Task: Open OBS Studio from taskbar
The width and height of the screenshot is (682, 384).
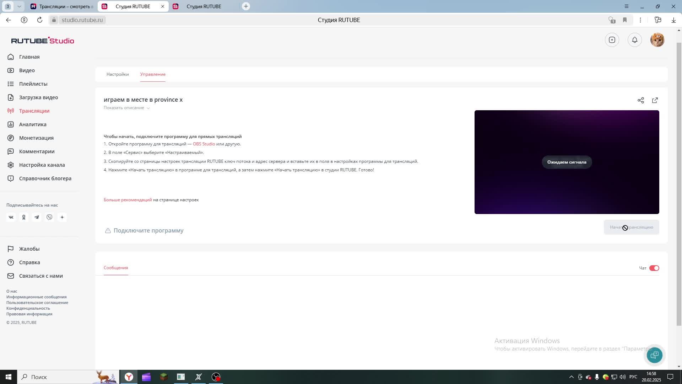Action: point(216,377)
